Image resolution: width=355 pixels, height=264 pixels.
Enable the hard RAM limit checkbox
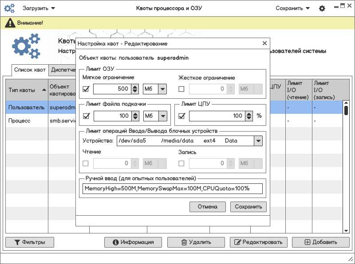click(181, 89)
